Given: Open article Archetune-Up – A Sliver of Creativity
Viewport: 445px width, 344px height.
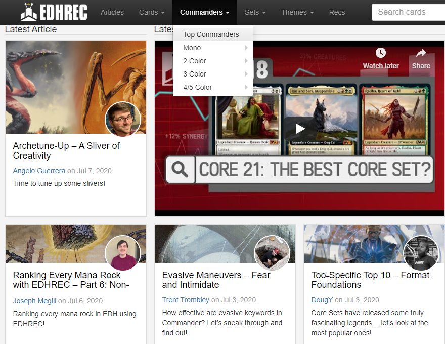Looking at the screenshot, I should click(x=66, y=150).
